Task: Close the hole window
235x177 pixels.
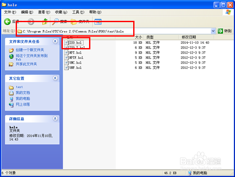Action: click(x=230, y=5)
